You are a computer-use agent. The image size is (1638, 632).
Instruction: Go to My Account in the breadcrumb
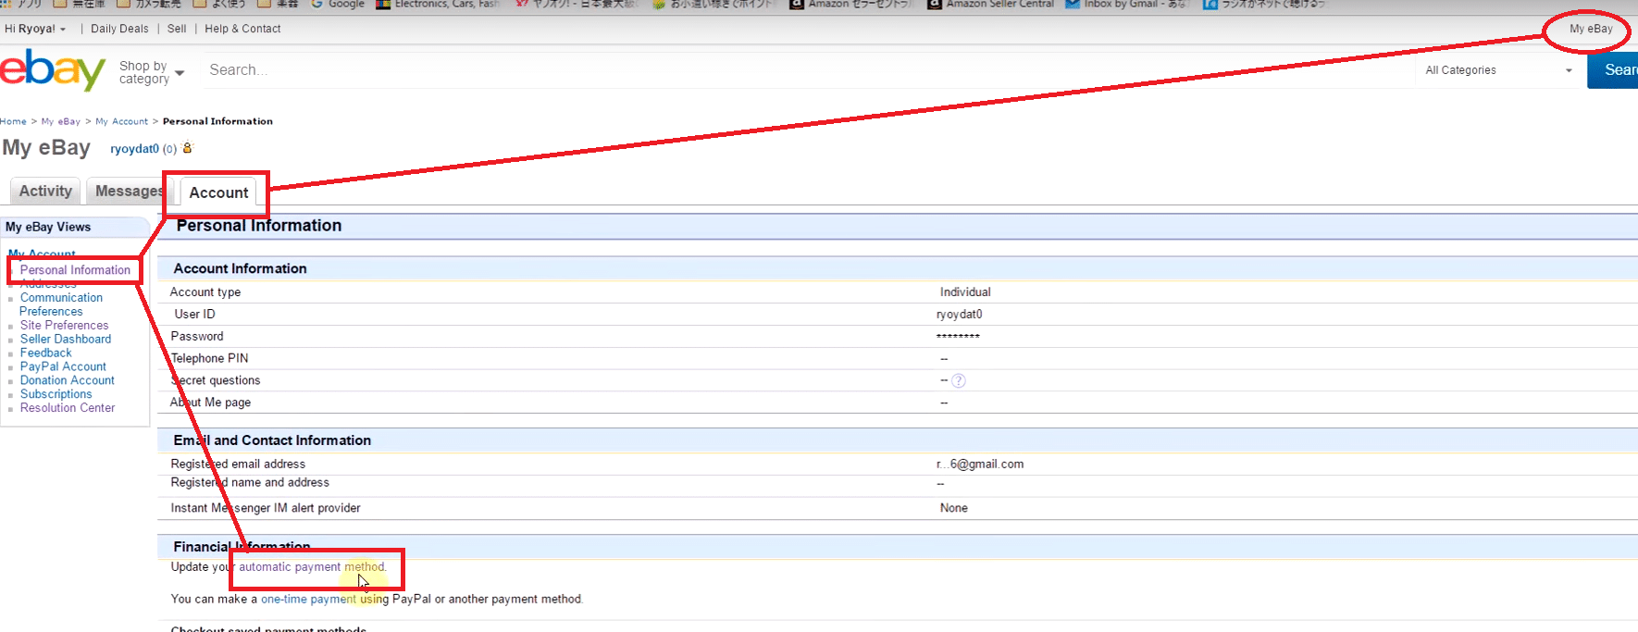pyautogui.click(x=121, y=121)
